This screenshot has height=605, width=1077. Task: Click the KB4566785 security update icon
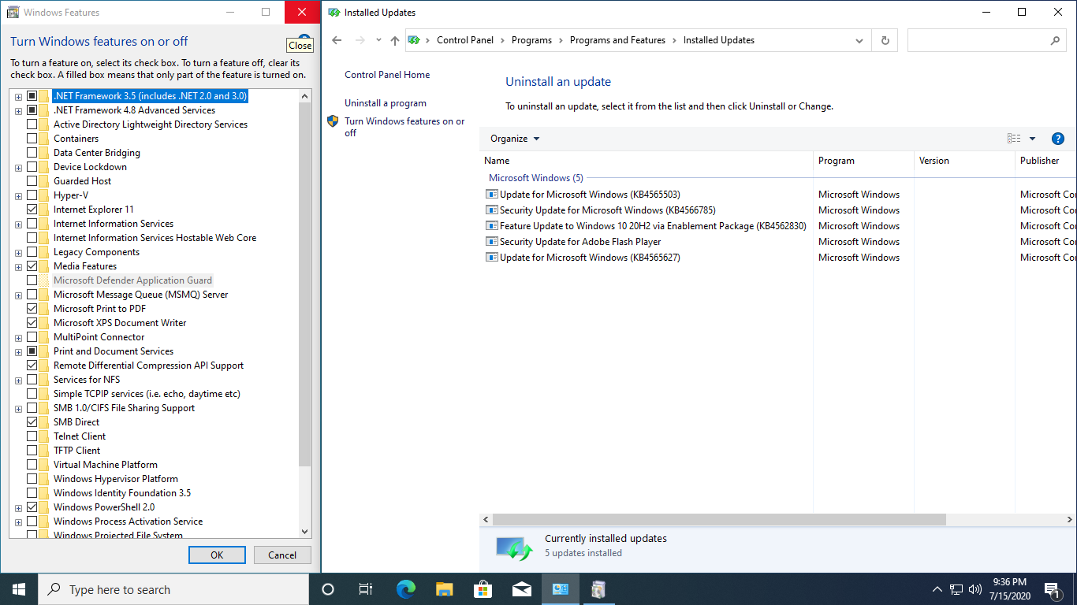(492, 210)
